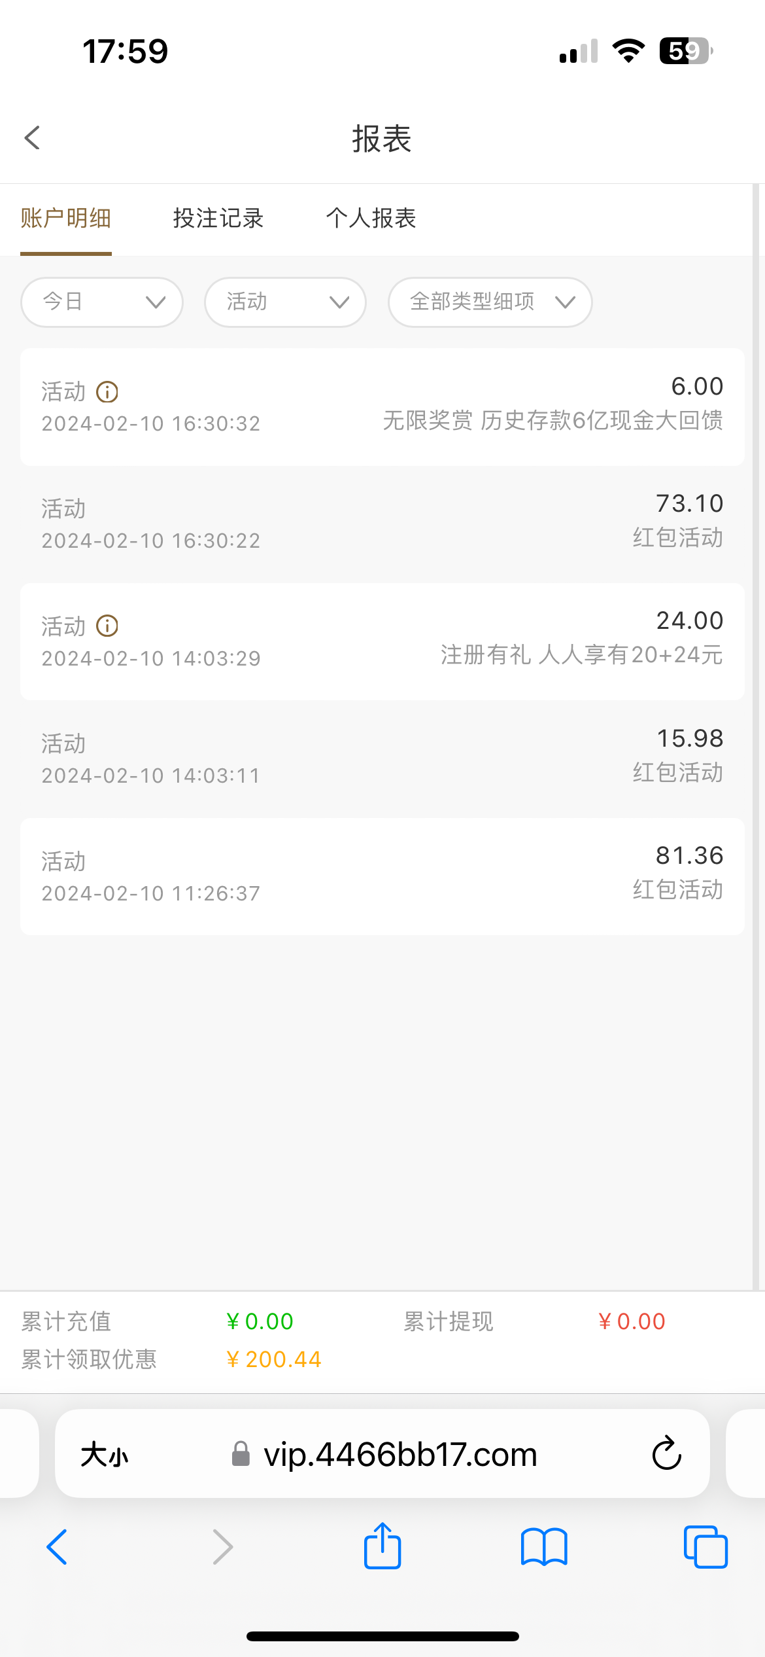
Task: Tap the back arrow beside 报表 title
Action: (x=32, y=138)
